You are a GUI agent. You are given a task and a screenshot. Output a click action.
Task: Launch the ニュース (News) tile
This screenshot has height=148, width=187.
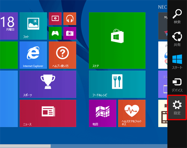(48, 113)
